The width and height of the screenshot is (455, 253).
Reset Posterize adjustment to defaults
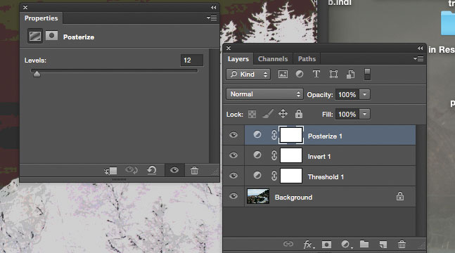click(152, 170)
